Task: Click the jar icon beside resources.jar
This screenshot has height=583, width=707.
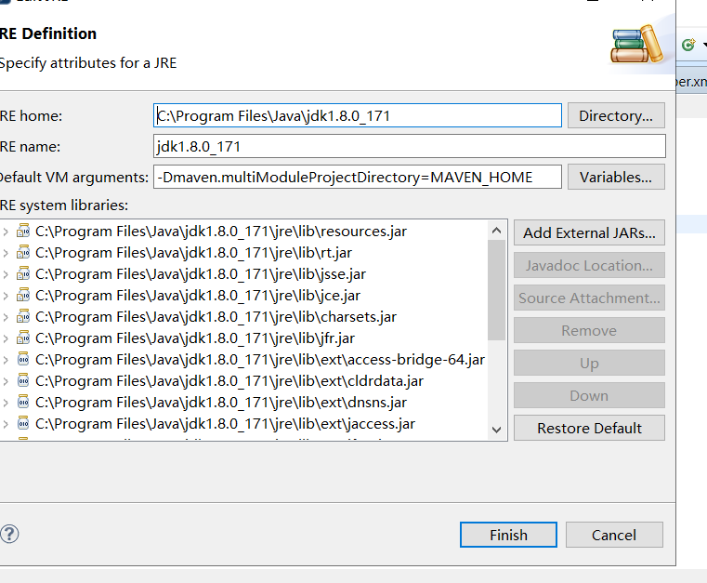Action: 23,231
